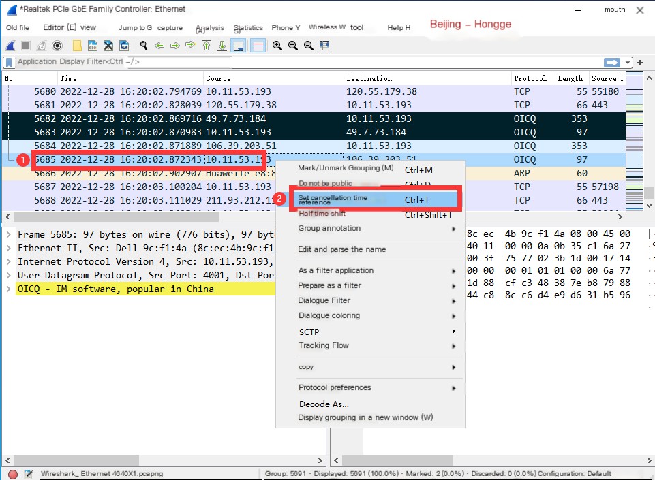Open the Analysis menu
This screenshot has height=480, width=655.
tap(210, 28)
